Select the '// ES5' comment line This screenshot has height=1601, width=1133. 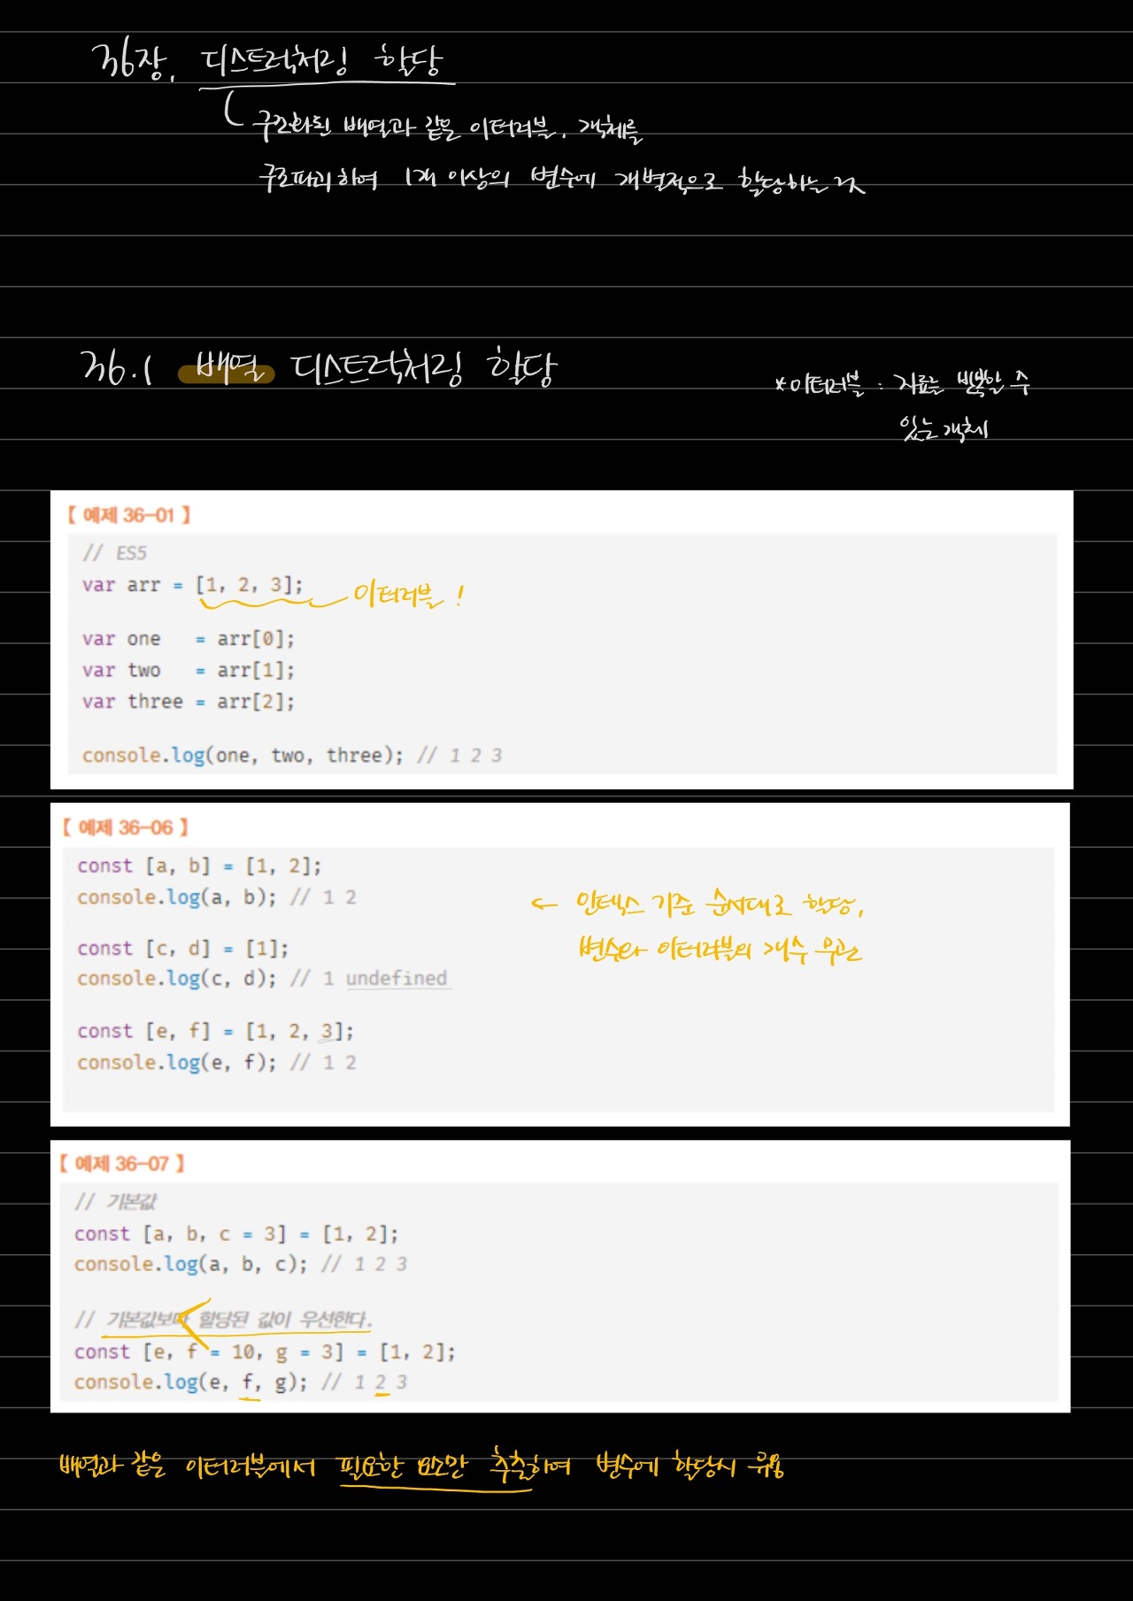[x=115, y=553]
